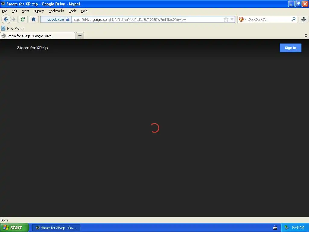Click the search magnifier icon
The height and width of the screenshot is (232, 309).
click(293, 19)
